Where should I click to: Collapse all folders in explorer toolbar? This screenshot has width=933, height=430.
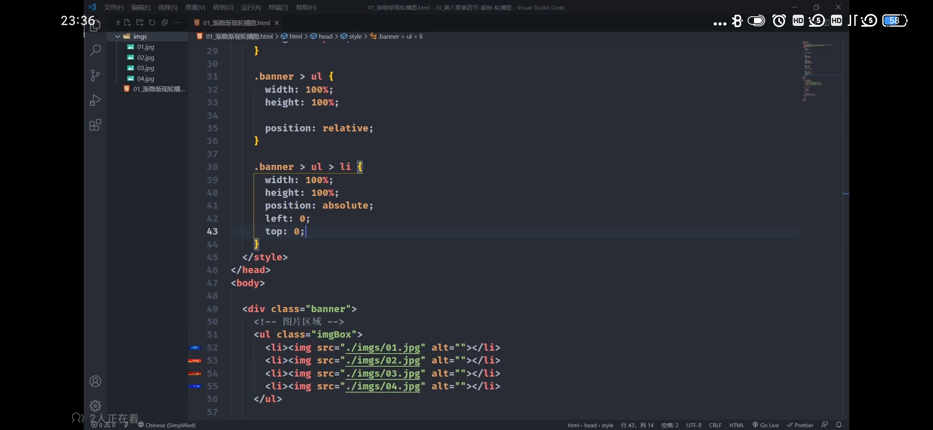pos(164,23)
